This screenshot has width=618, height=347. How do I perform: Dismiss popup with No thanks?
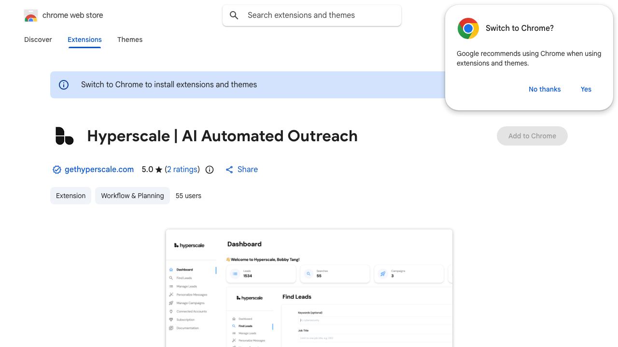point(545,89)
